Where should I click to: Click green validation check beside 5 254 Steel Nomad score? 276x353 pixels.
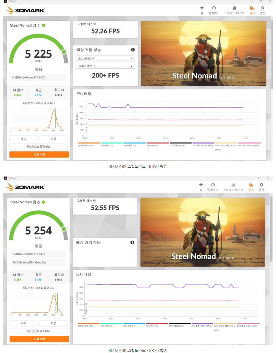(44, 202)
